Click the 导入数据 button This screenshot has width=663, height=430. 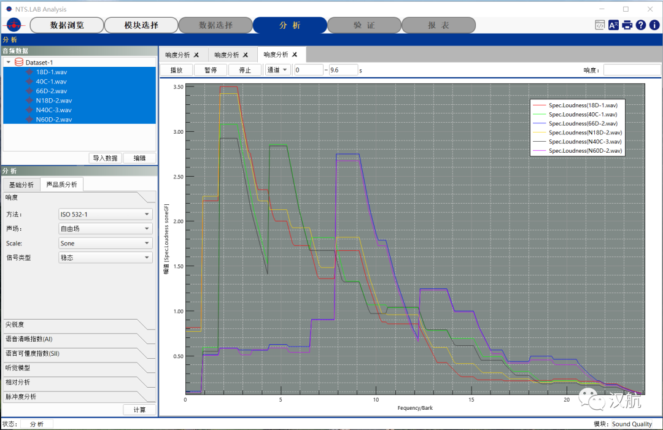point(106,158)
